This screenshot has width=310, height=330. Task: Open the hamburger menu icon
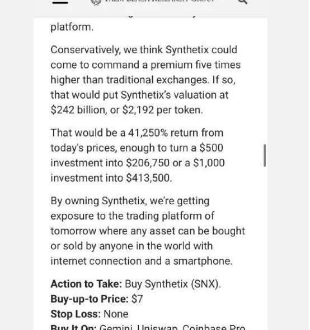(x=60, y=2)
